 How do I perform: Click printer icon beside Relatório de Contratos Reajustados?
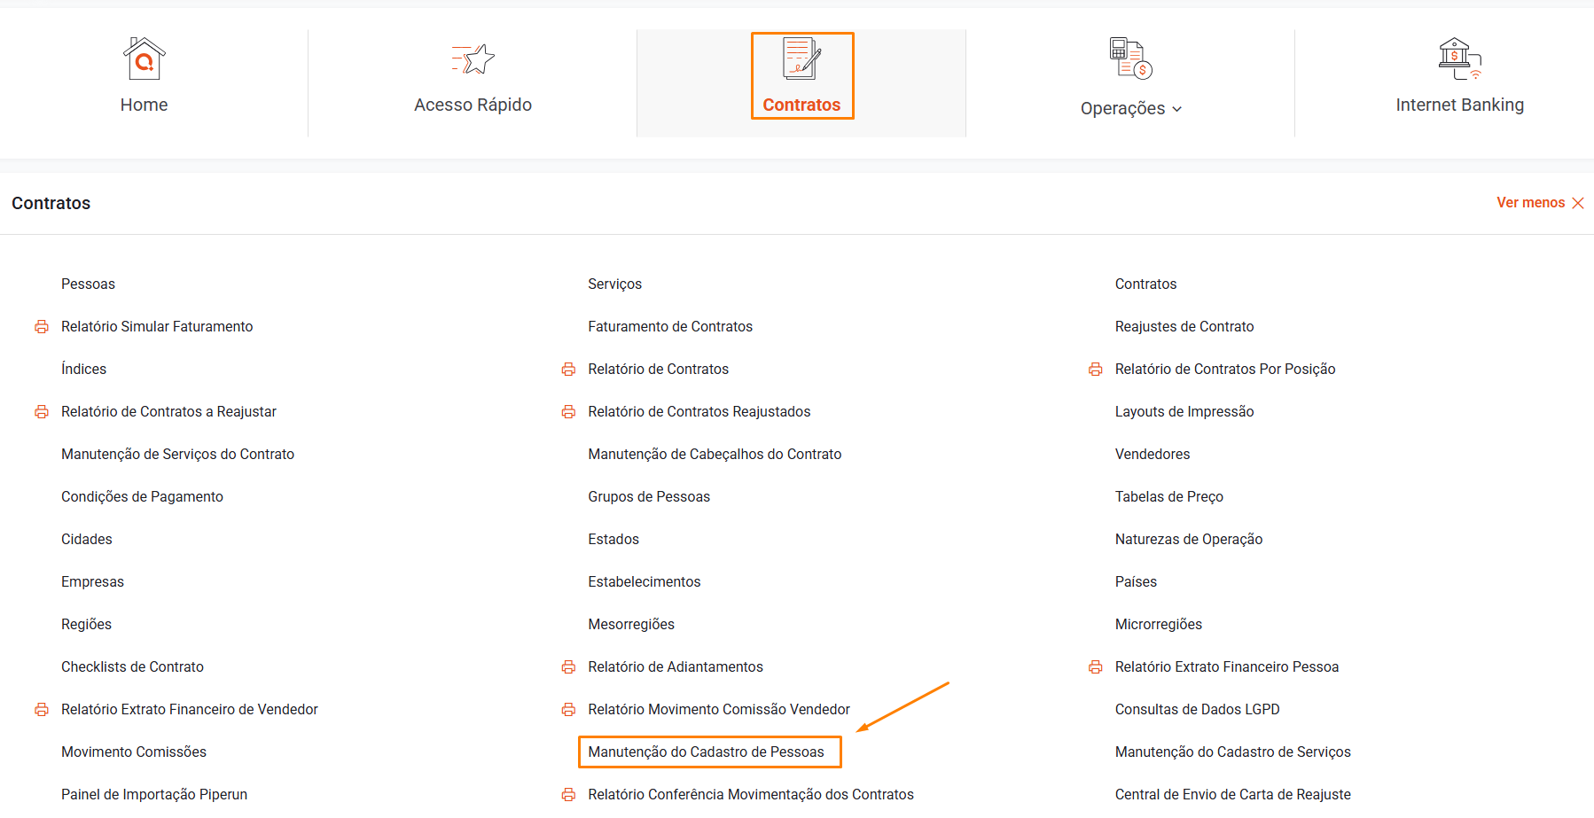[x=568, y=412]
